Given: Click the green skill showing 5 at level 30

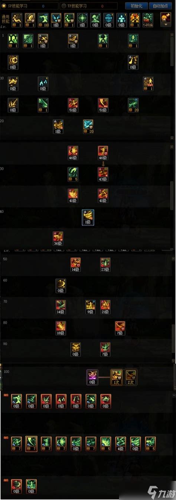Looking at the screenshot, I should pyautogui.click(x=73, y=174).
